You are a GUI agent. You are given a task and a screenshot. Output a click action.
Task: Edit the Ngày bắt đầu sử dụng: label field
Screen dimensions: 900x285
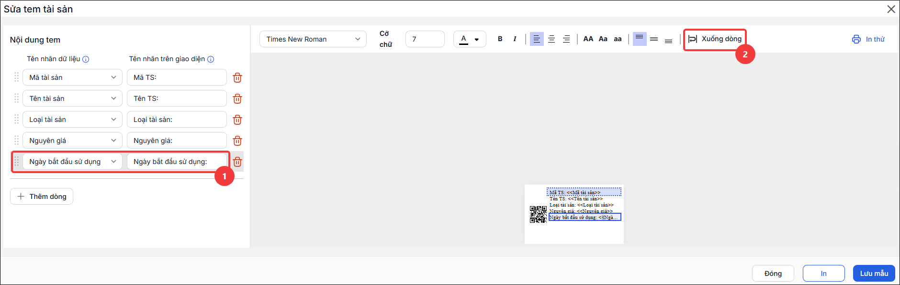click(x=177, y=162)
